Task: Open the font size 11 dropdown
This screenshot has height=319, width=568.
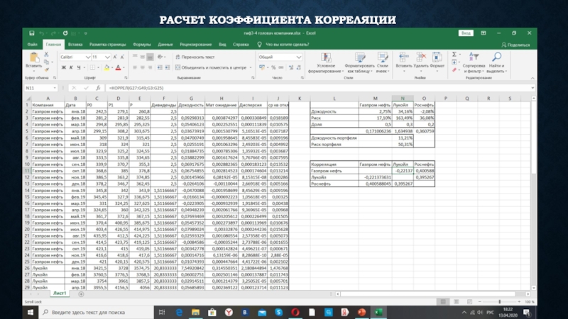Action: coord(107,57)
